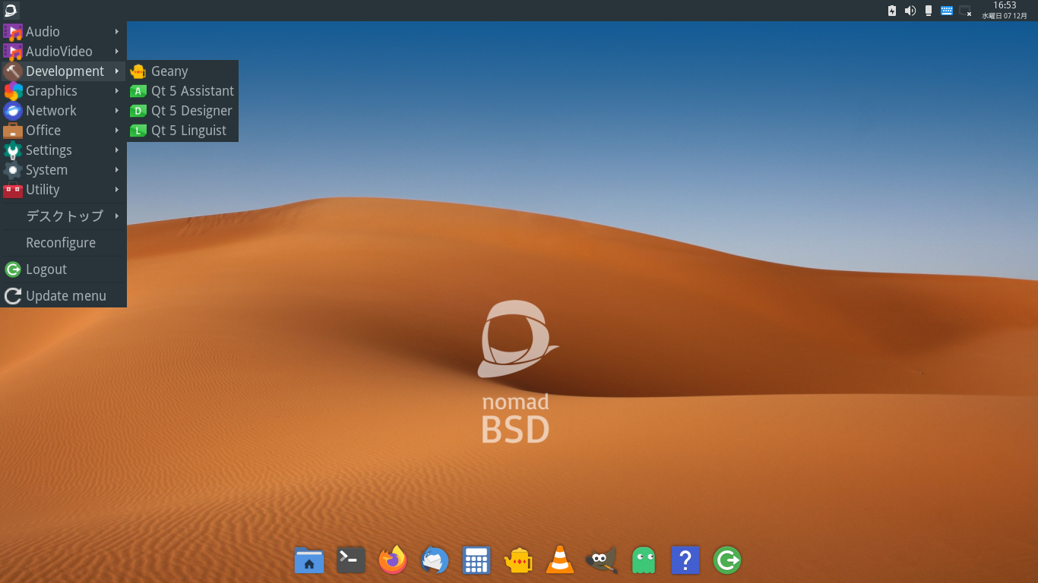
Task: Choose Logout from the main menu
Action: point(63,269)
